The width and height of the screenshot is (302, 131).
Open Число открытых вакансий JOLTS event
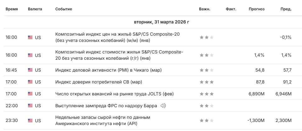tap(115, 94)
